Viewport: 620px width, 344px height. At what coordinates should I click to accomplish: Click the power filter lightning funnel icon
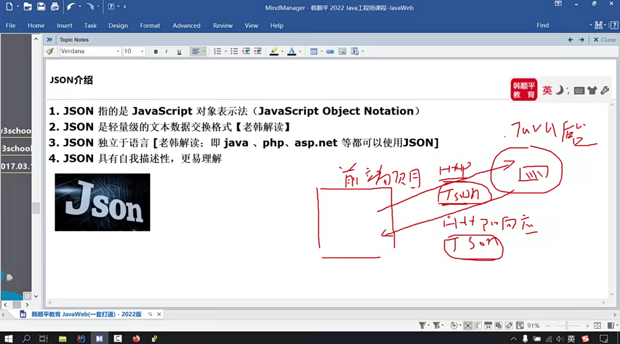436,326
